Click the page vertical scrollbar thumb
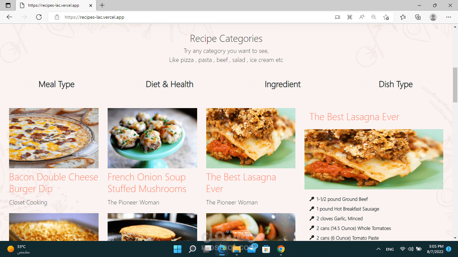This screenshot has width=458, height=257. pyautogui.click(x=455, y=85)
